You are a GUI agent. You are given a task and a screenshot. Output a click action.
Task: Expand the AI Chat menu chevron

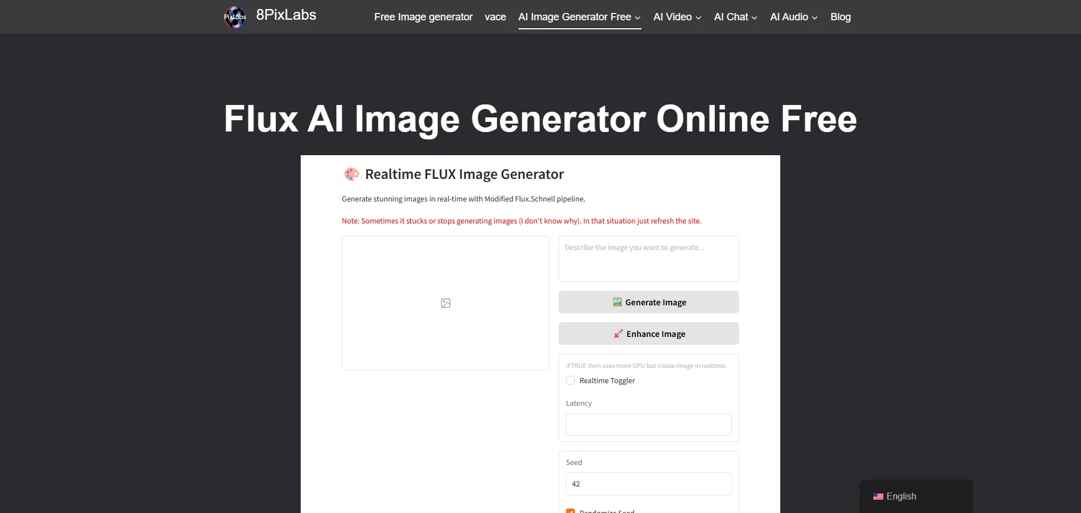[754, 17]
